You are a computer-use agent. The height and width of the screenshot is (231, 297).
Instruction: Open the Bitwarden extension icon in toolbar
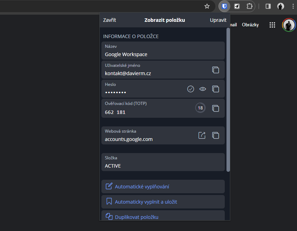[x=224, y=6]
